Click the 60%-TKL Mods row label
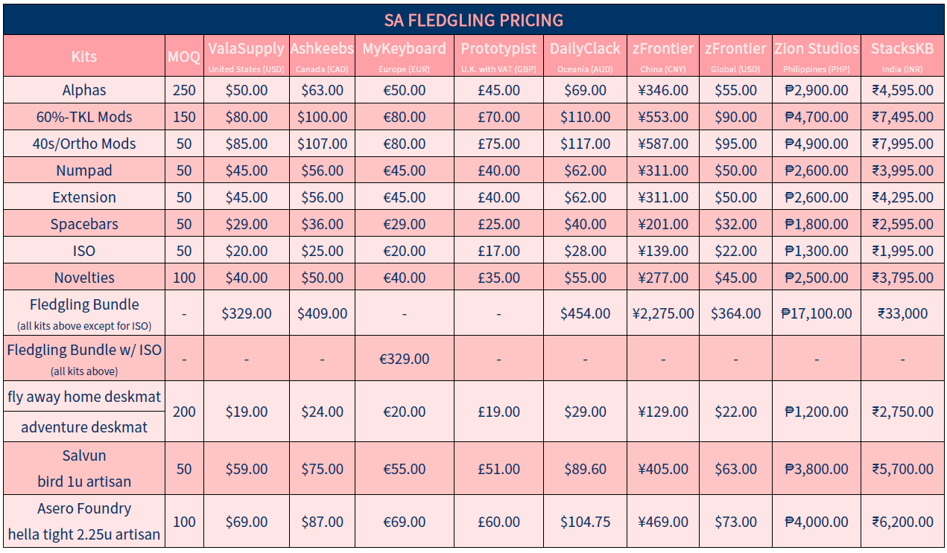This screenshot has height=553, width=947. point(84,117)
